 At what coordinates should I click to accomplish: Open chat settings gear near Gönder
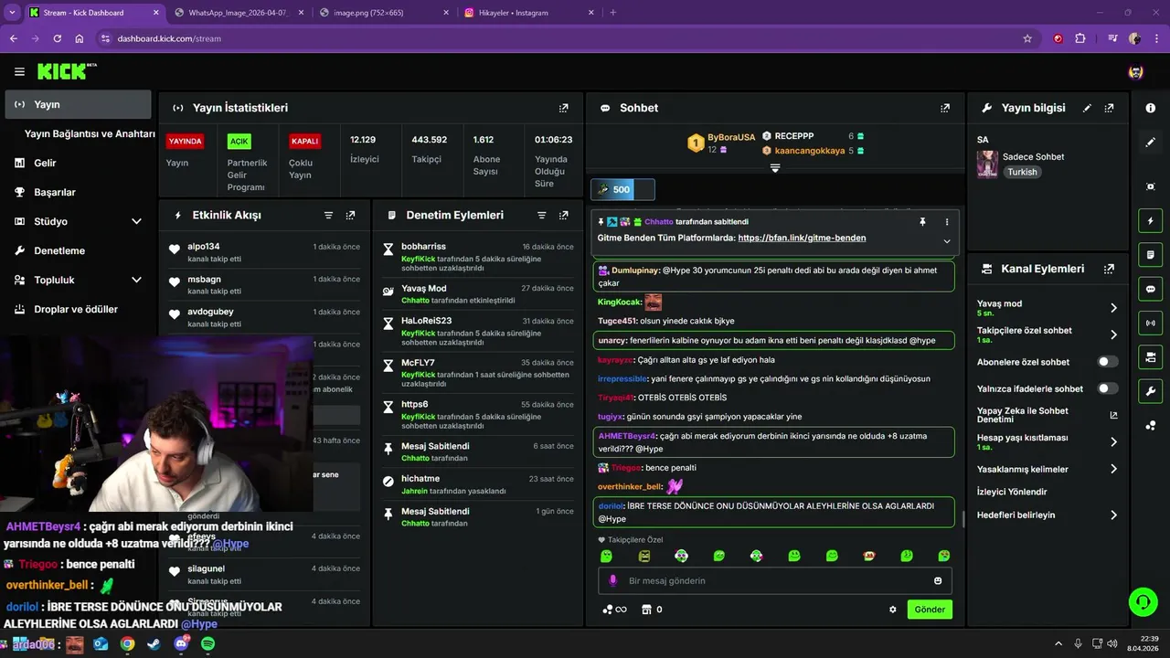coord(893,610)
